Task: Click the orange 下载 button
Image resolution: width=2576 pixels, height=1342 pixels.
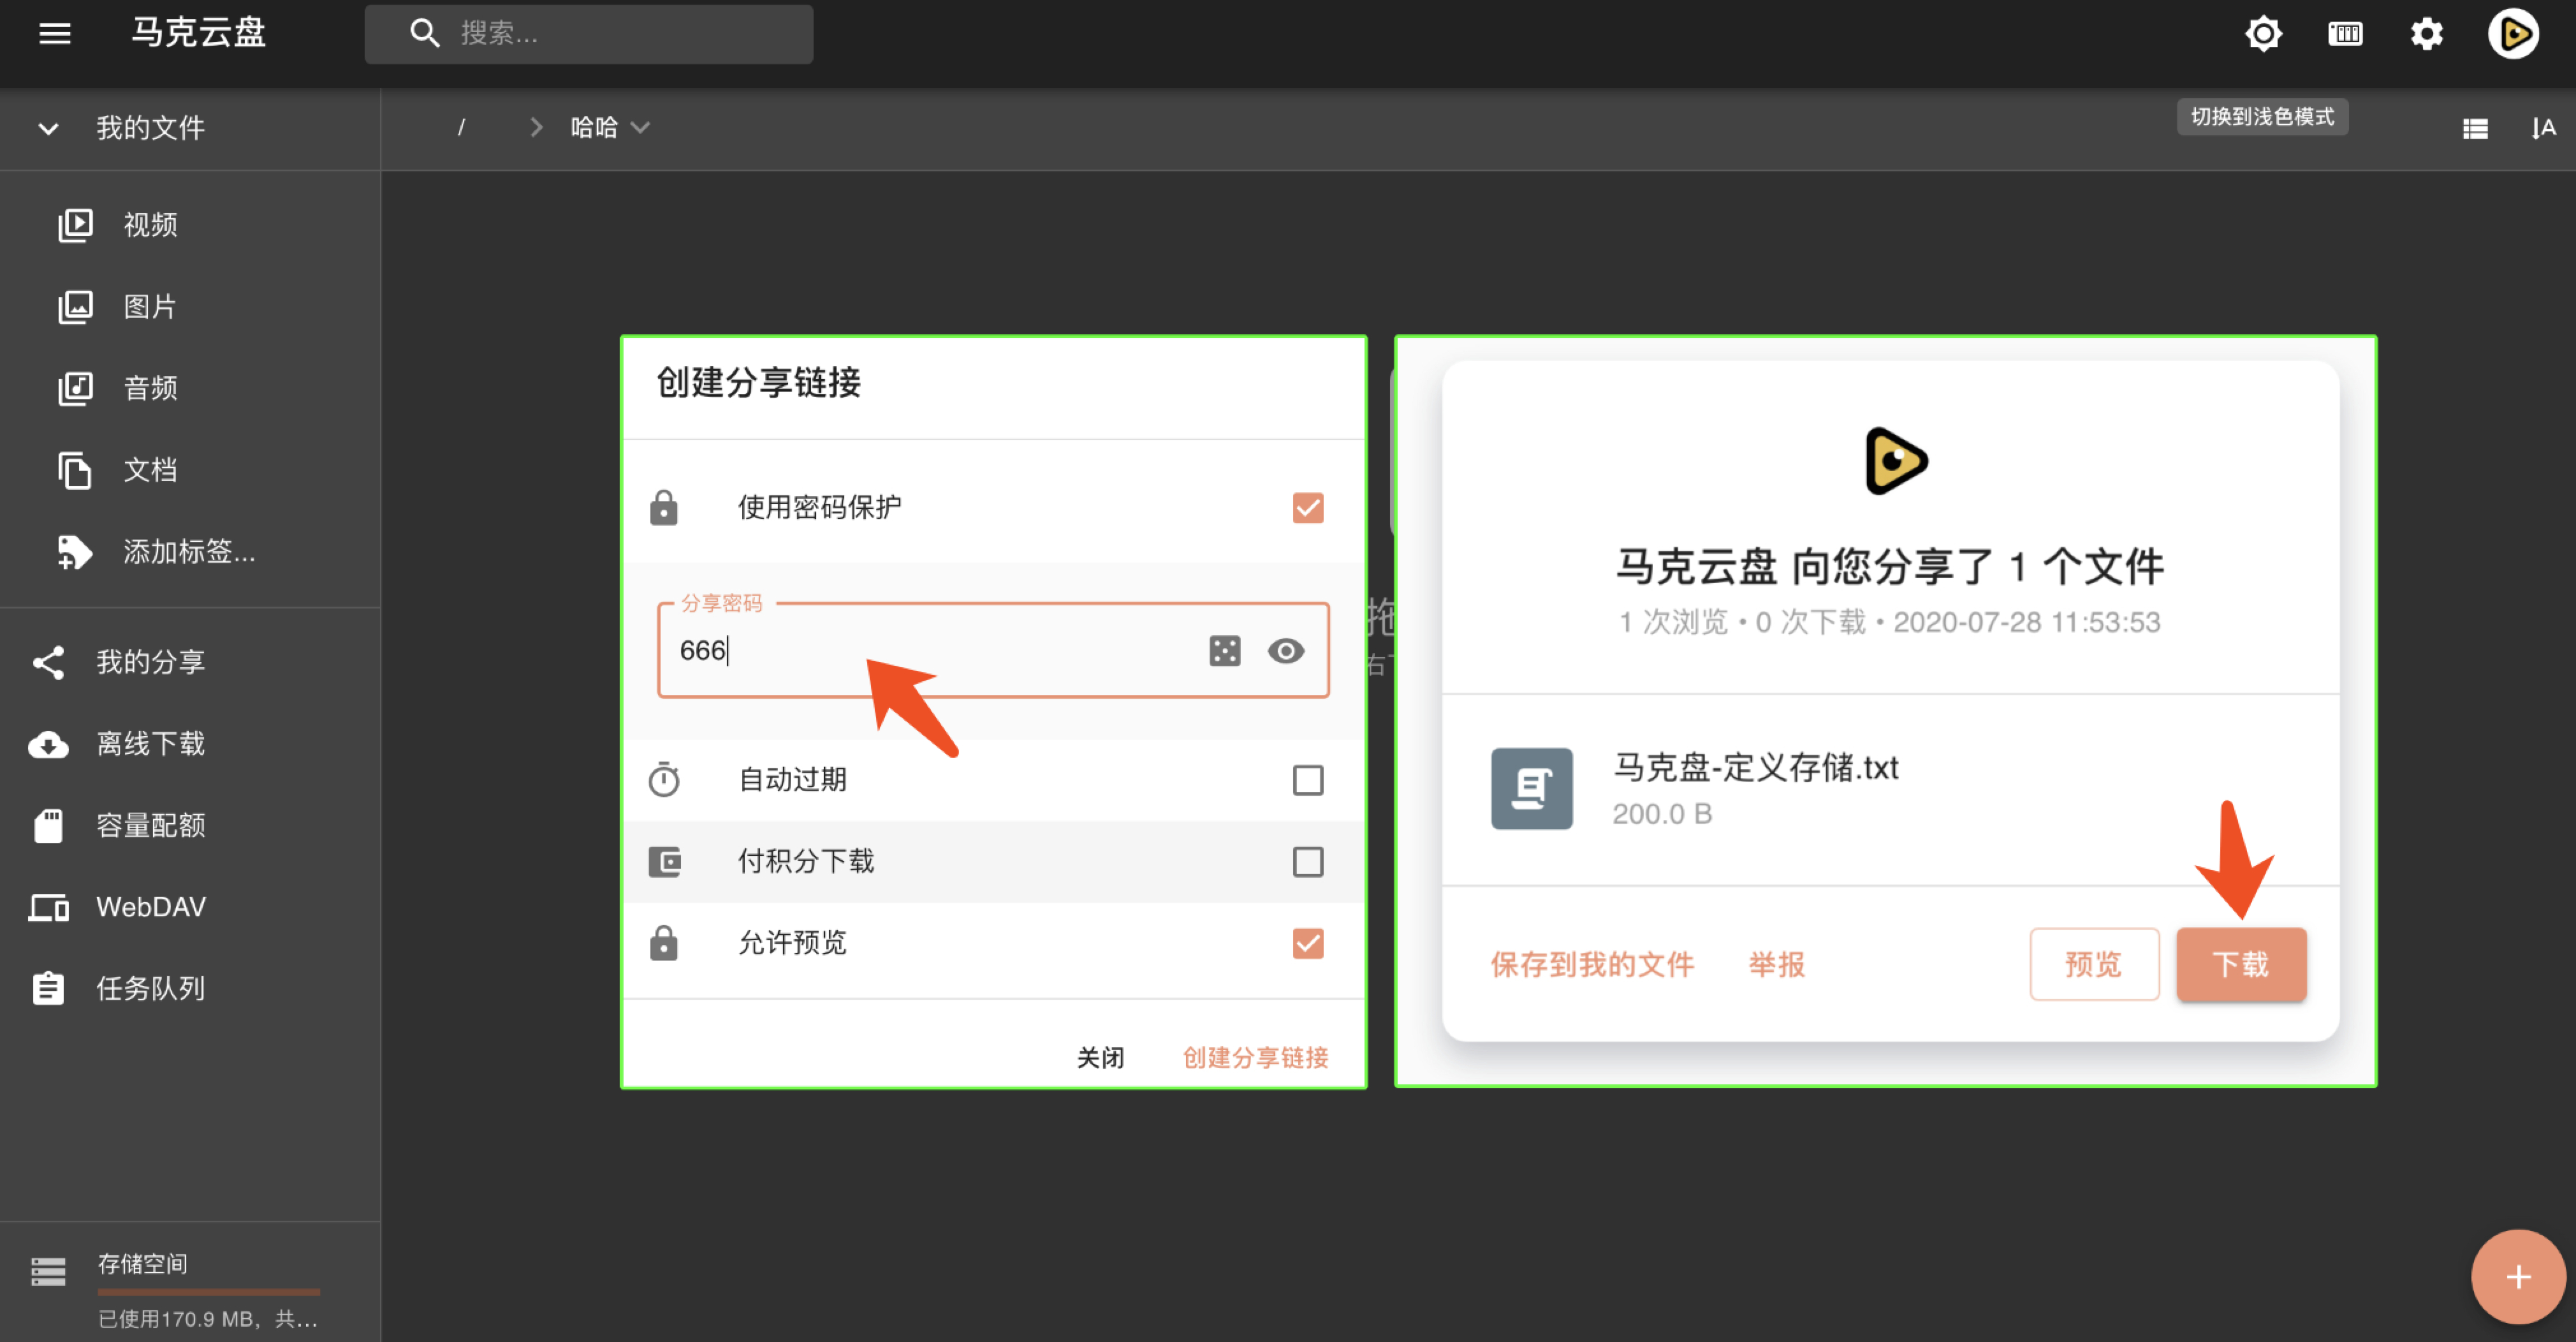Action: point(2240,964)
